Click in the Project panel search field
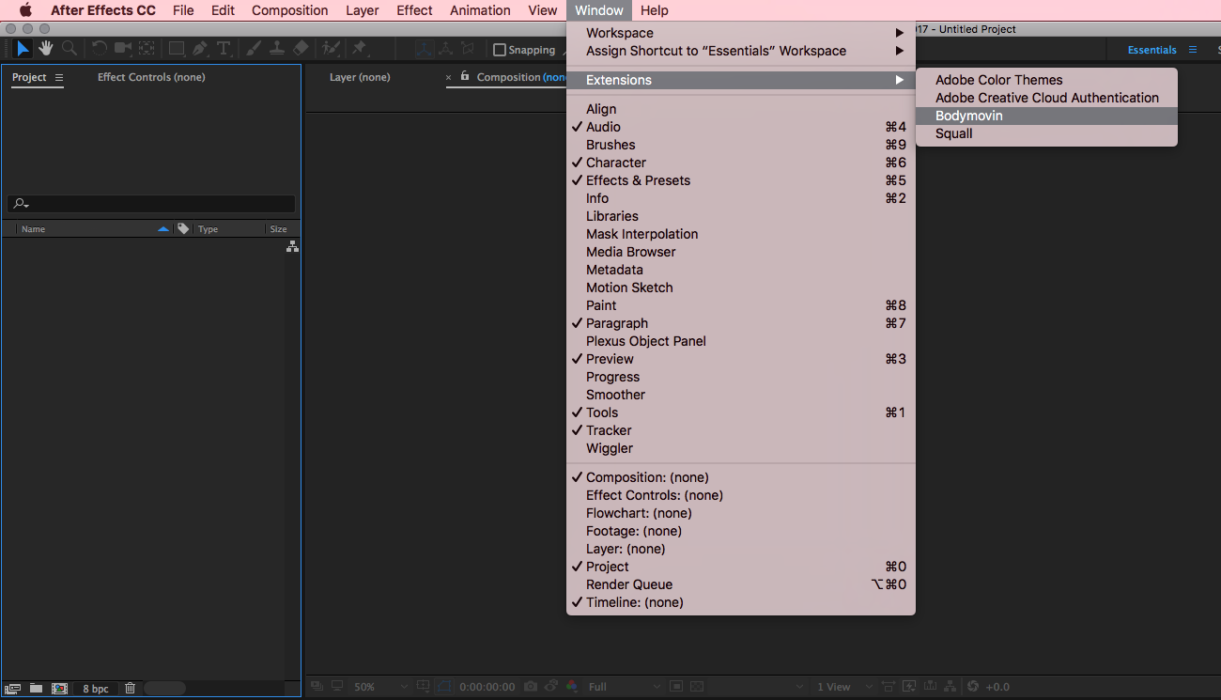The width and height of the screenshot is (1221, 700). pos(151,204)
